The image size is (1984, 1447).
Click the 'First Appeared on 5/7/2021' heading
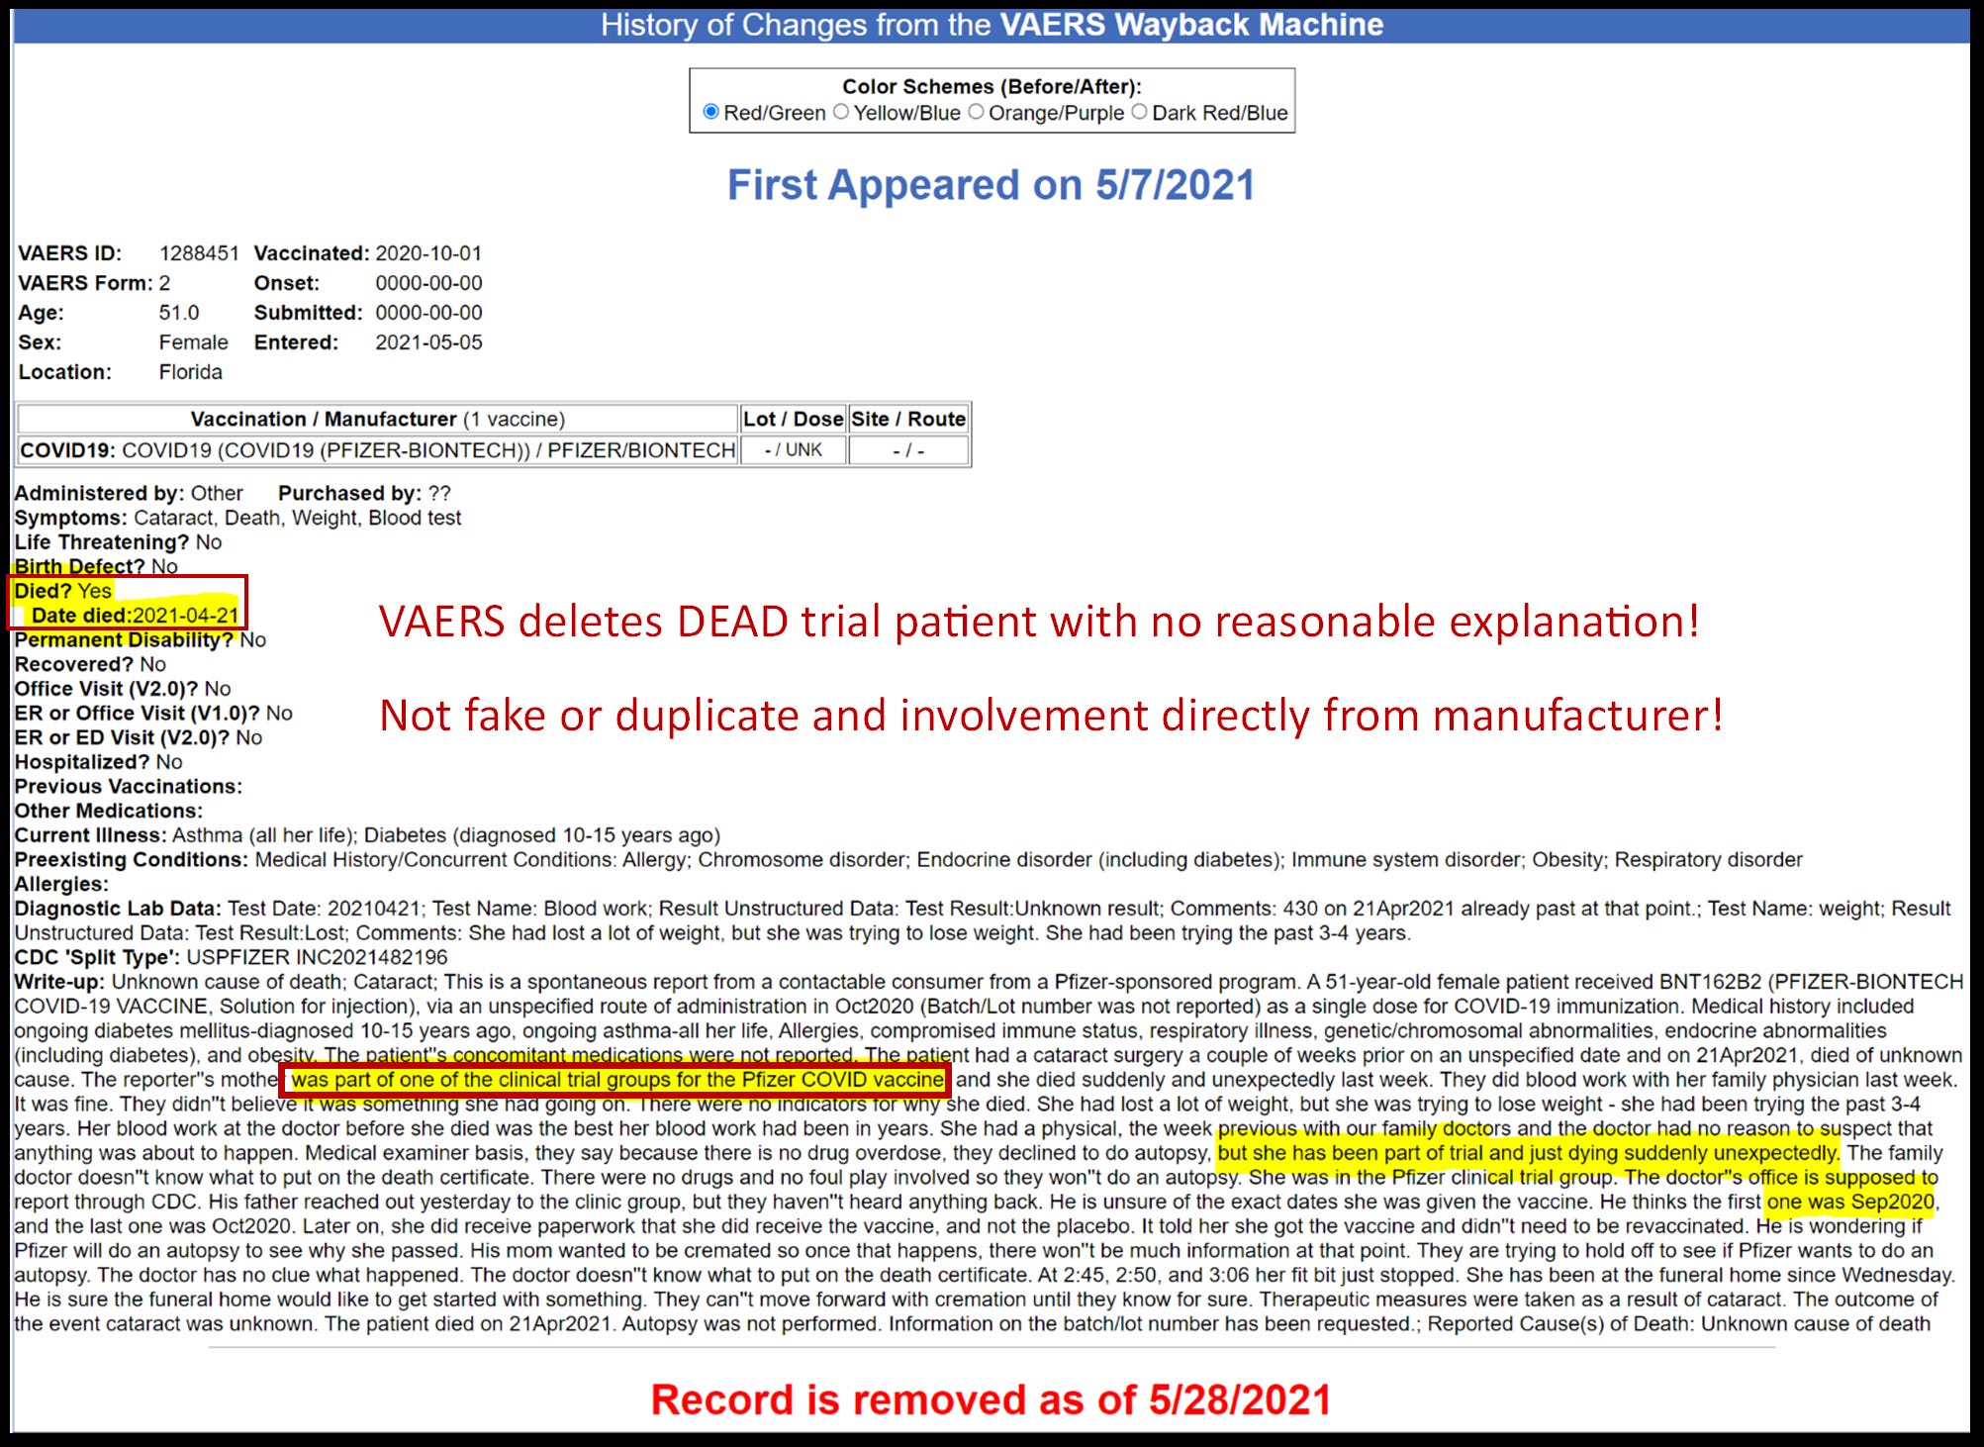pos(991,185)
